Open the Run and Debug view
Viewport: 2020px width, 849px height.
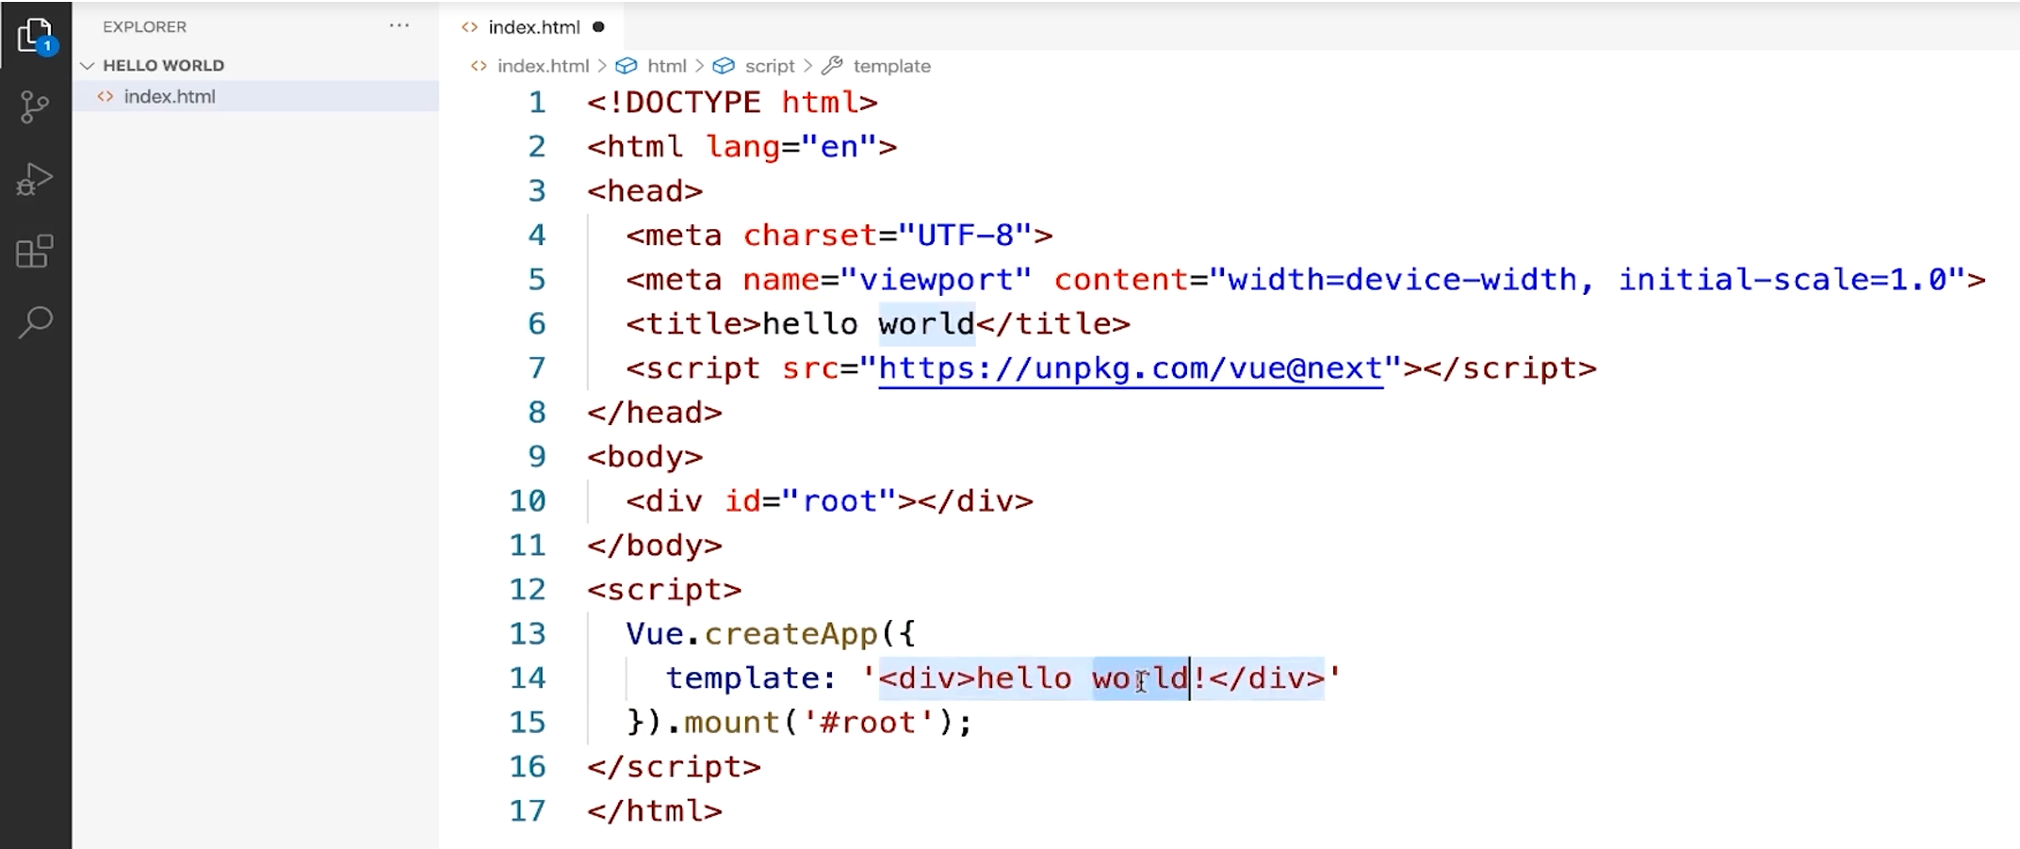35,179
